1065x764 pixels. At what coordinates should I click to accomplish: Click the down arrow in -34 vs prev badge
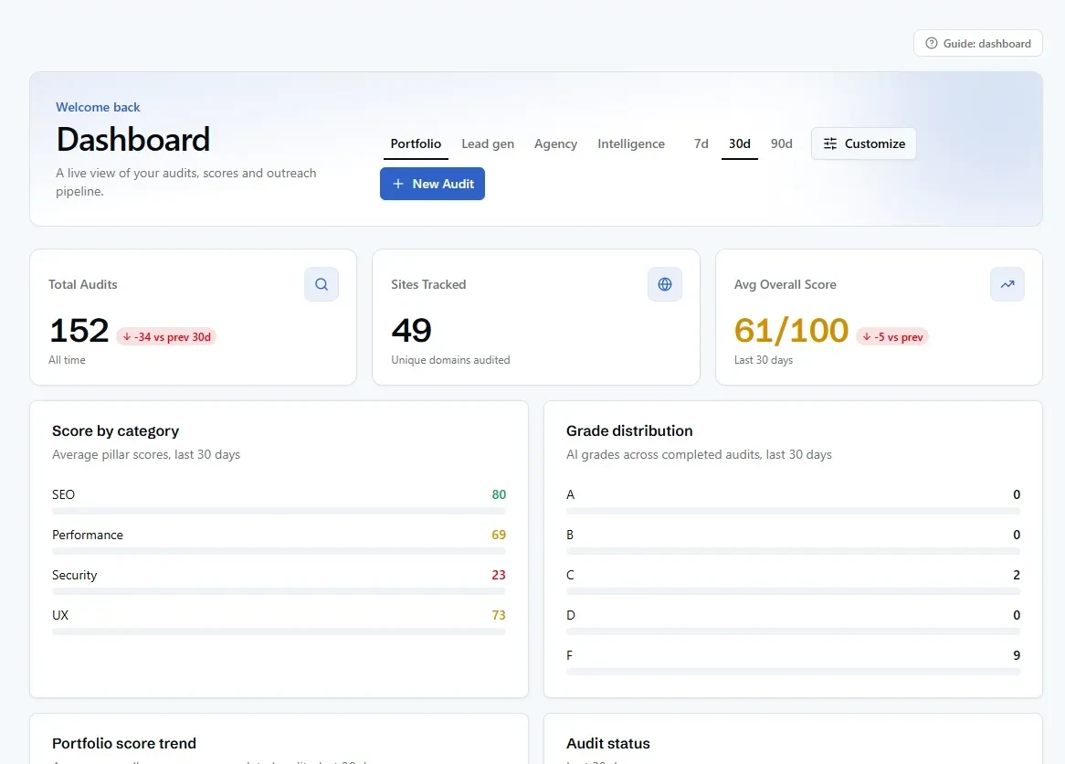(x=126, y=336)
